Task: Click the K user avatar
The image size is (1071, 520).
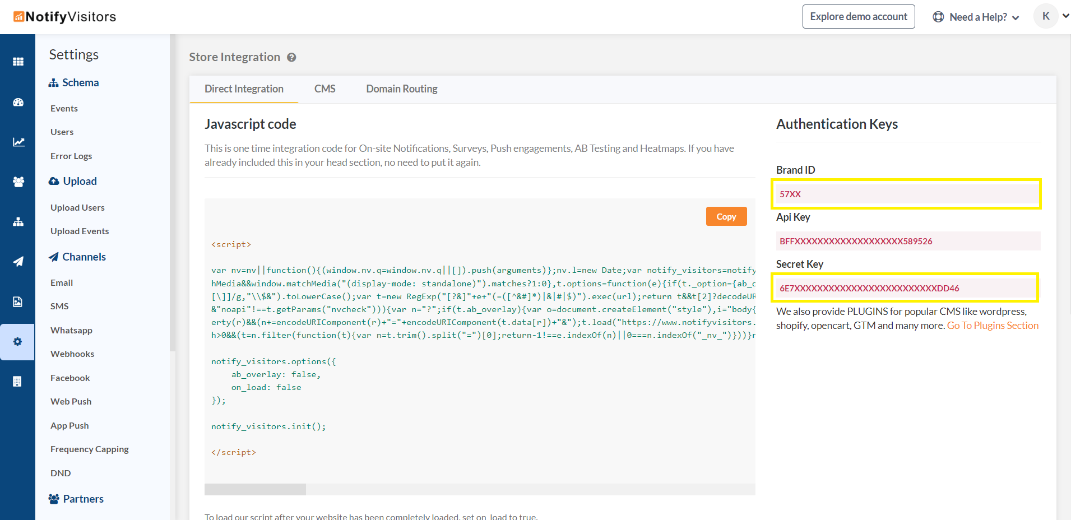Action: (1046, 16)
